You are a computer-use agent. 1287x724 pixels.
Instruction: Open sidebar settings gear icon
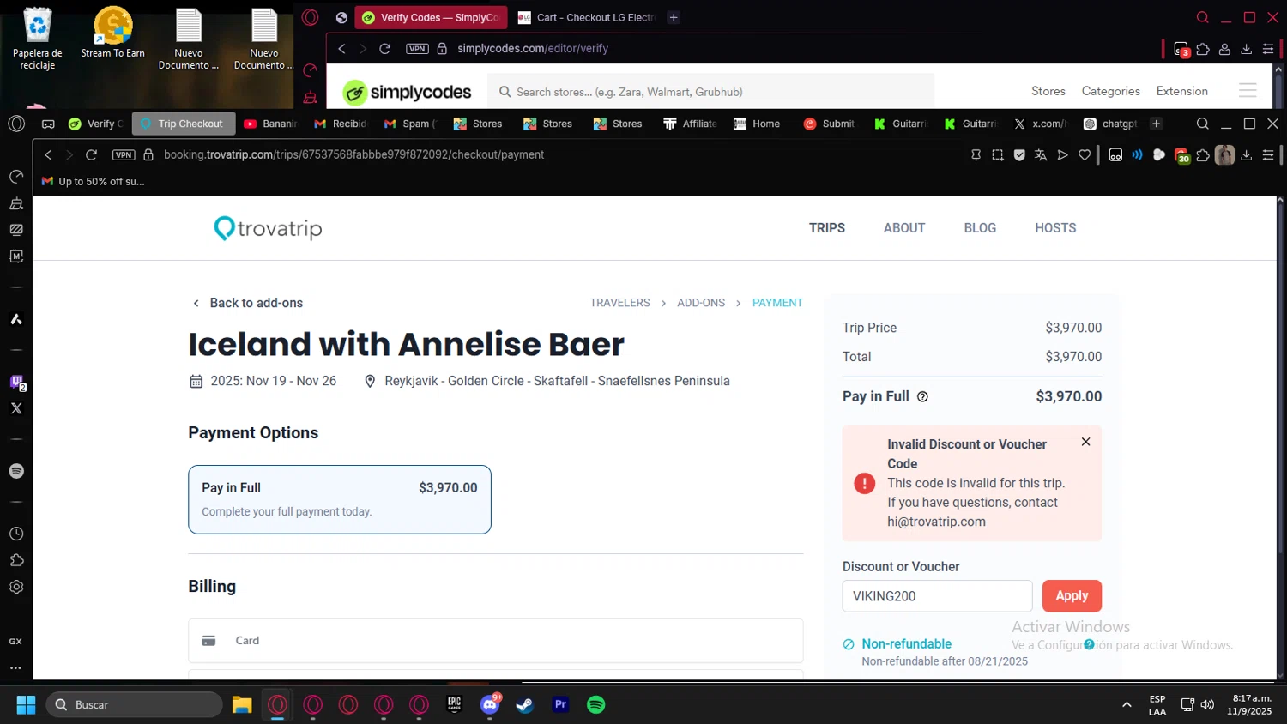coord(16,587)
